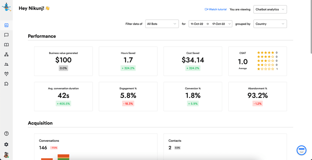
Task: Open the settings gear icon
Action: [6, 145]
